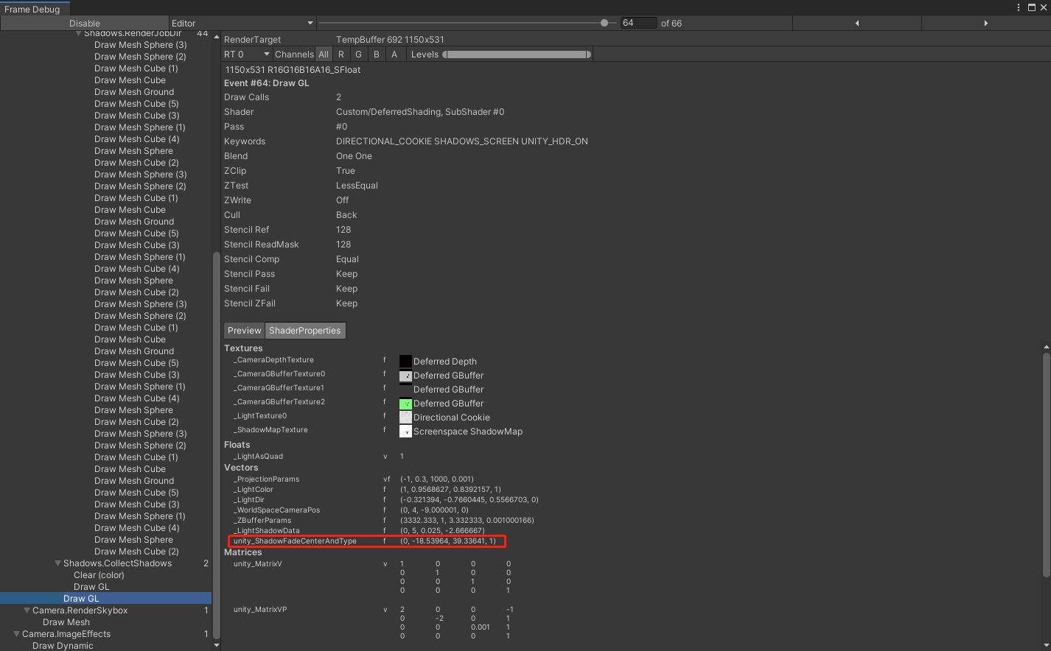Image resolution: width=1051 pixels, height=651 pixels.
Task: Disable the frame debugger
Action: [85, 24]
